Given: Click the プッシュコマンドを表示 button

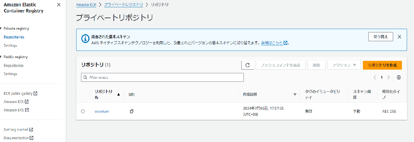Looking at the screenshot, I should tap(281, 65).
